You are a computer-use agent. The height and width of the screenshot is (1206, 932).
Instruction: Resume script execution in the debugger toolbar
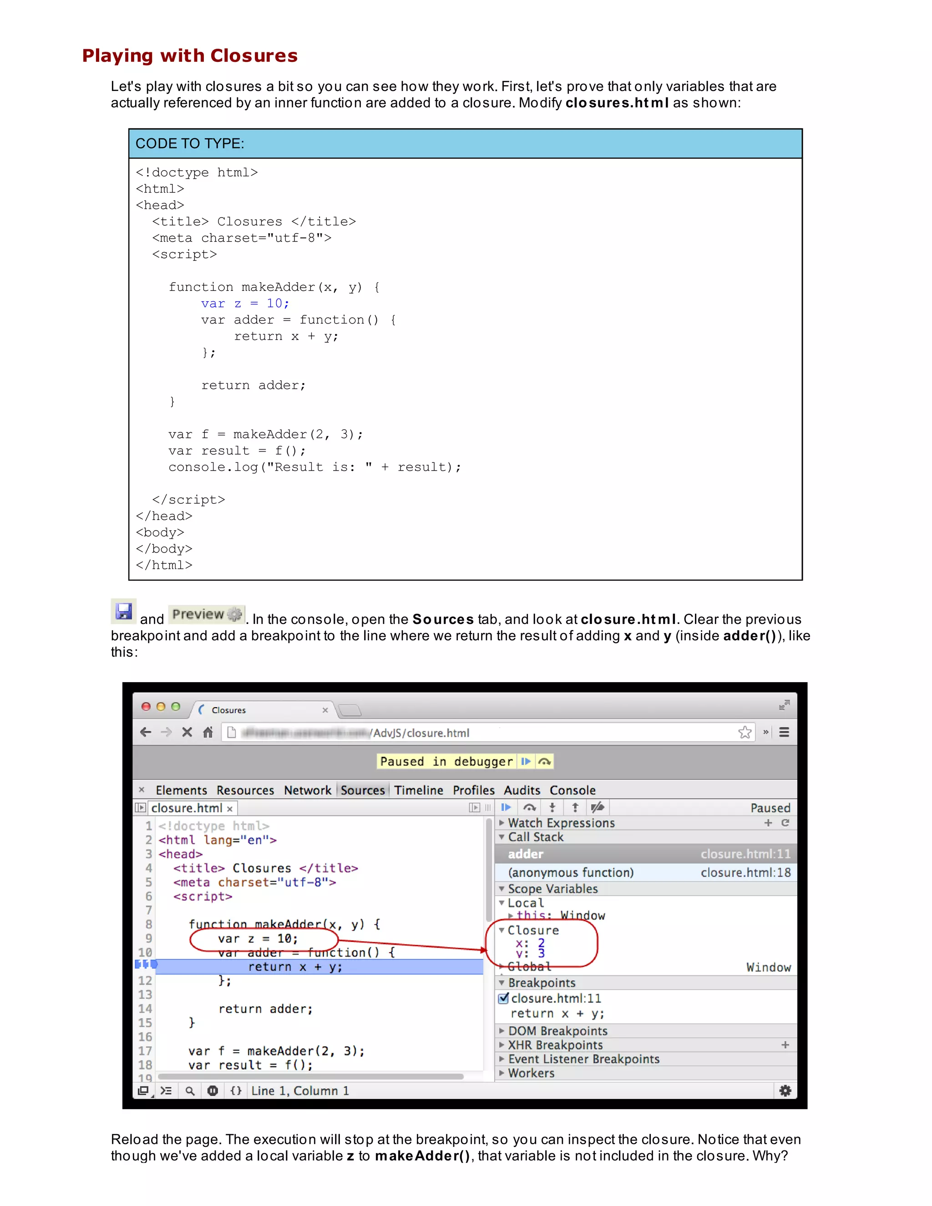(506, 807)
